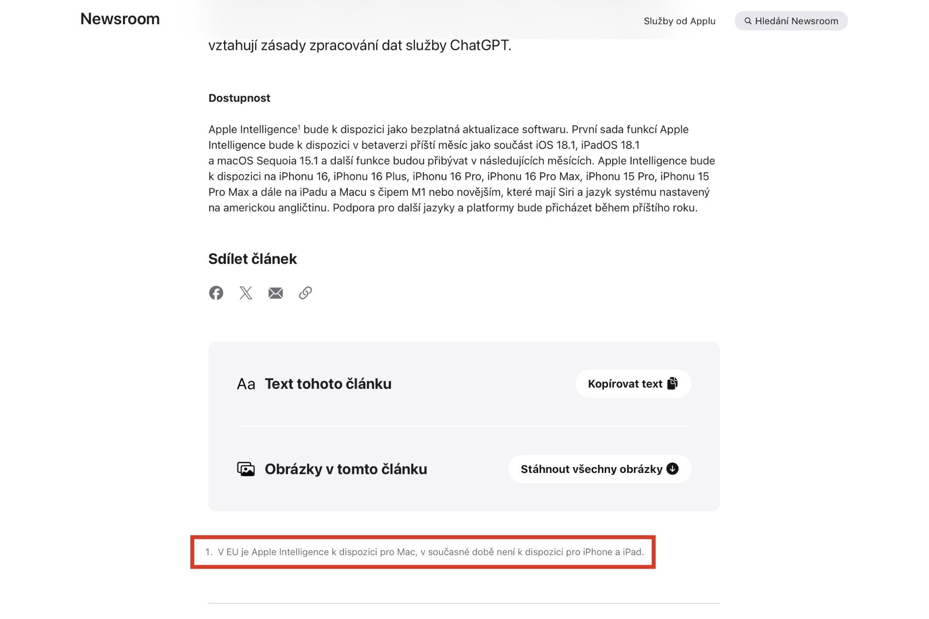
Task: Click the Dostupnost section heading
Action: pos(240,98)
